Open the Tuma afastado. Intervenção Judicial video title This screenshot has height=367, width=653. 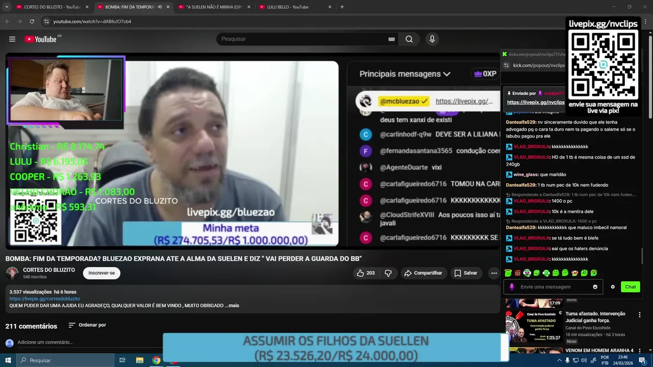pos(595,317)
